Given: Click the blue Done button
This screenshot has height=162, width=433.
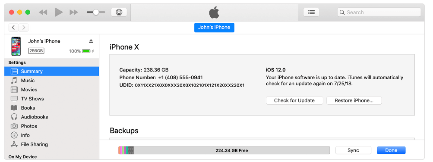Looking at the screenshot, I should coord(391,150).
